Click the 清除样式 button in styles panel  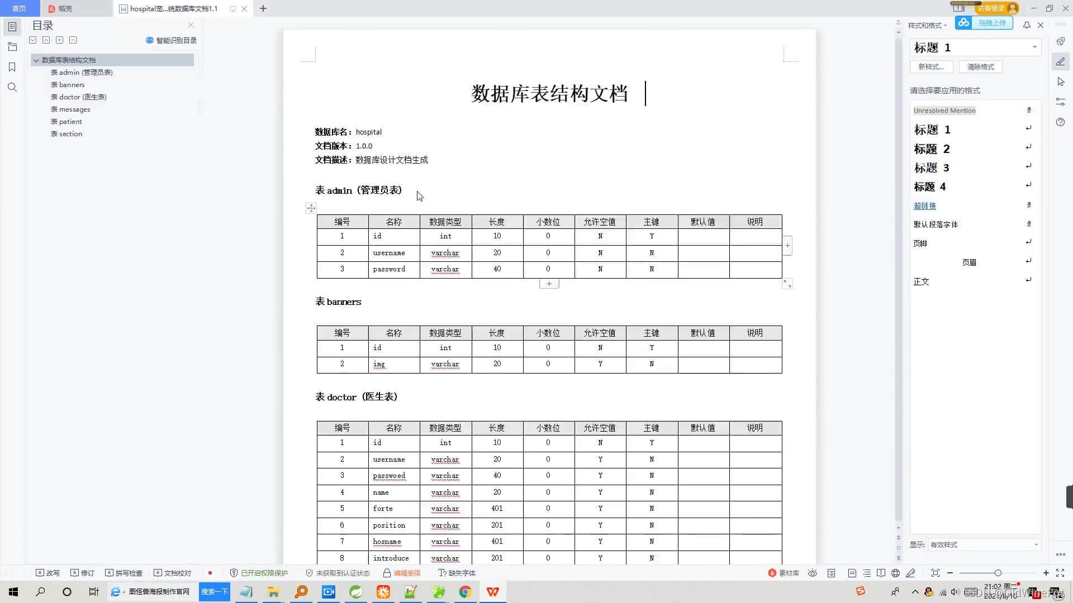tap(981, 66)
